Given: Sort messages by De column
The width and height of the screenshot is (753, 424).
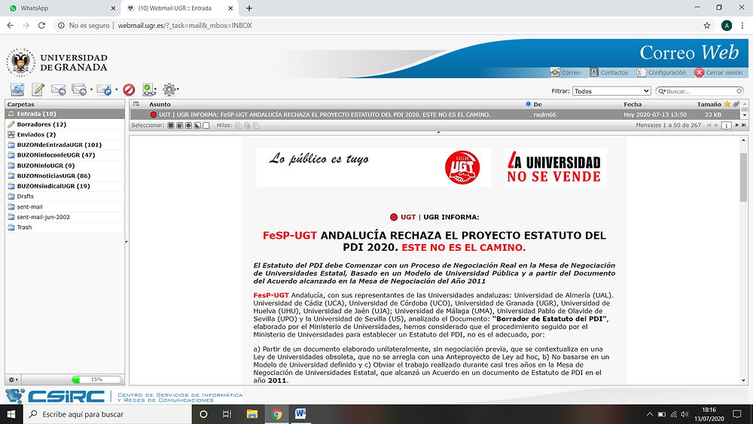Looking at the screenshot, I should coord(538,104).
